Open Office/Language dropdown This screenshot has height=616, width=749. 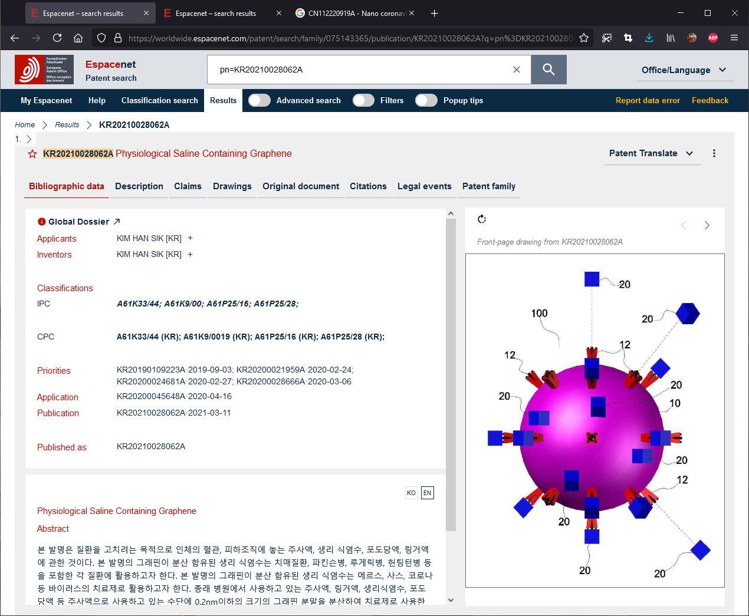tap(684, 70)
